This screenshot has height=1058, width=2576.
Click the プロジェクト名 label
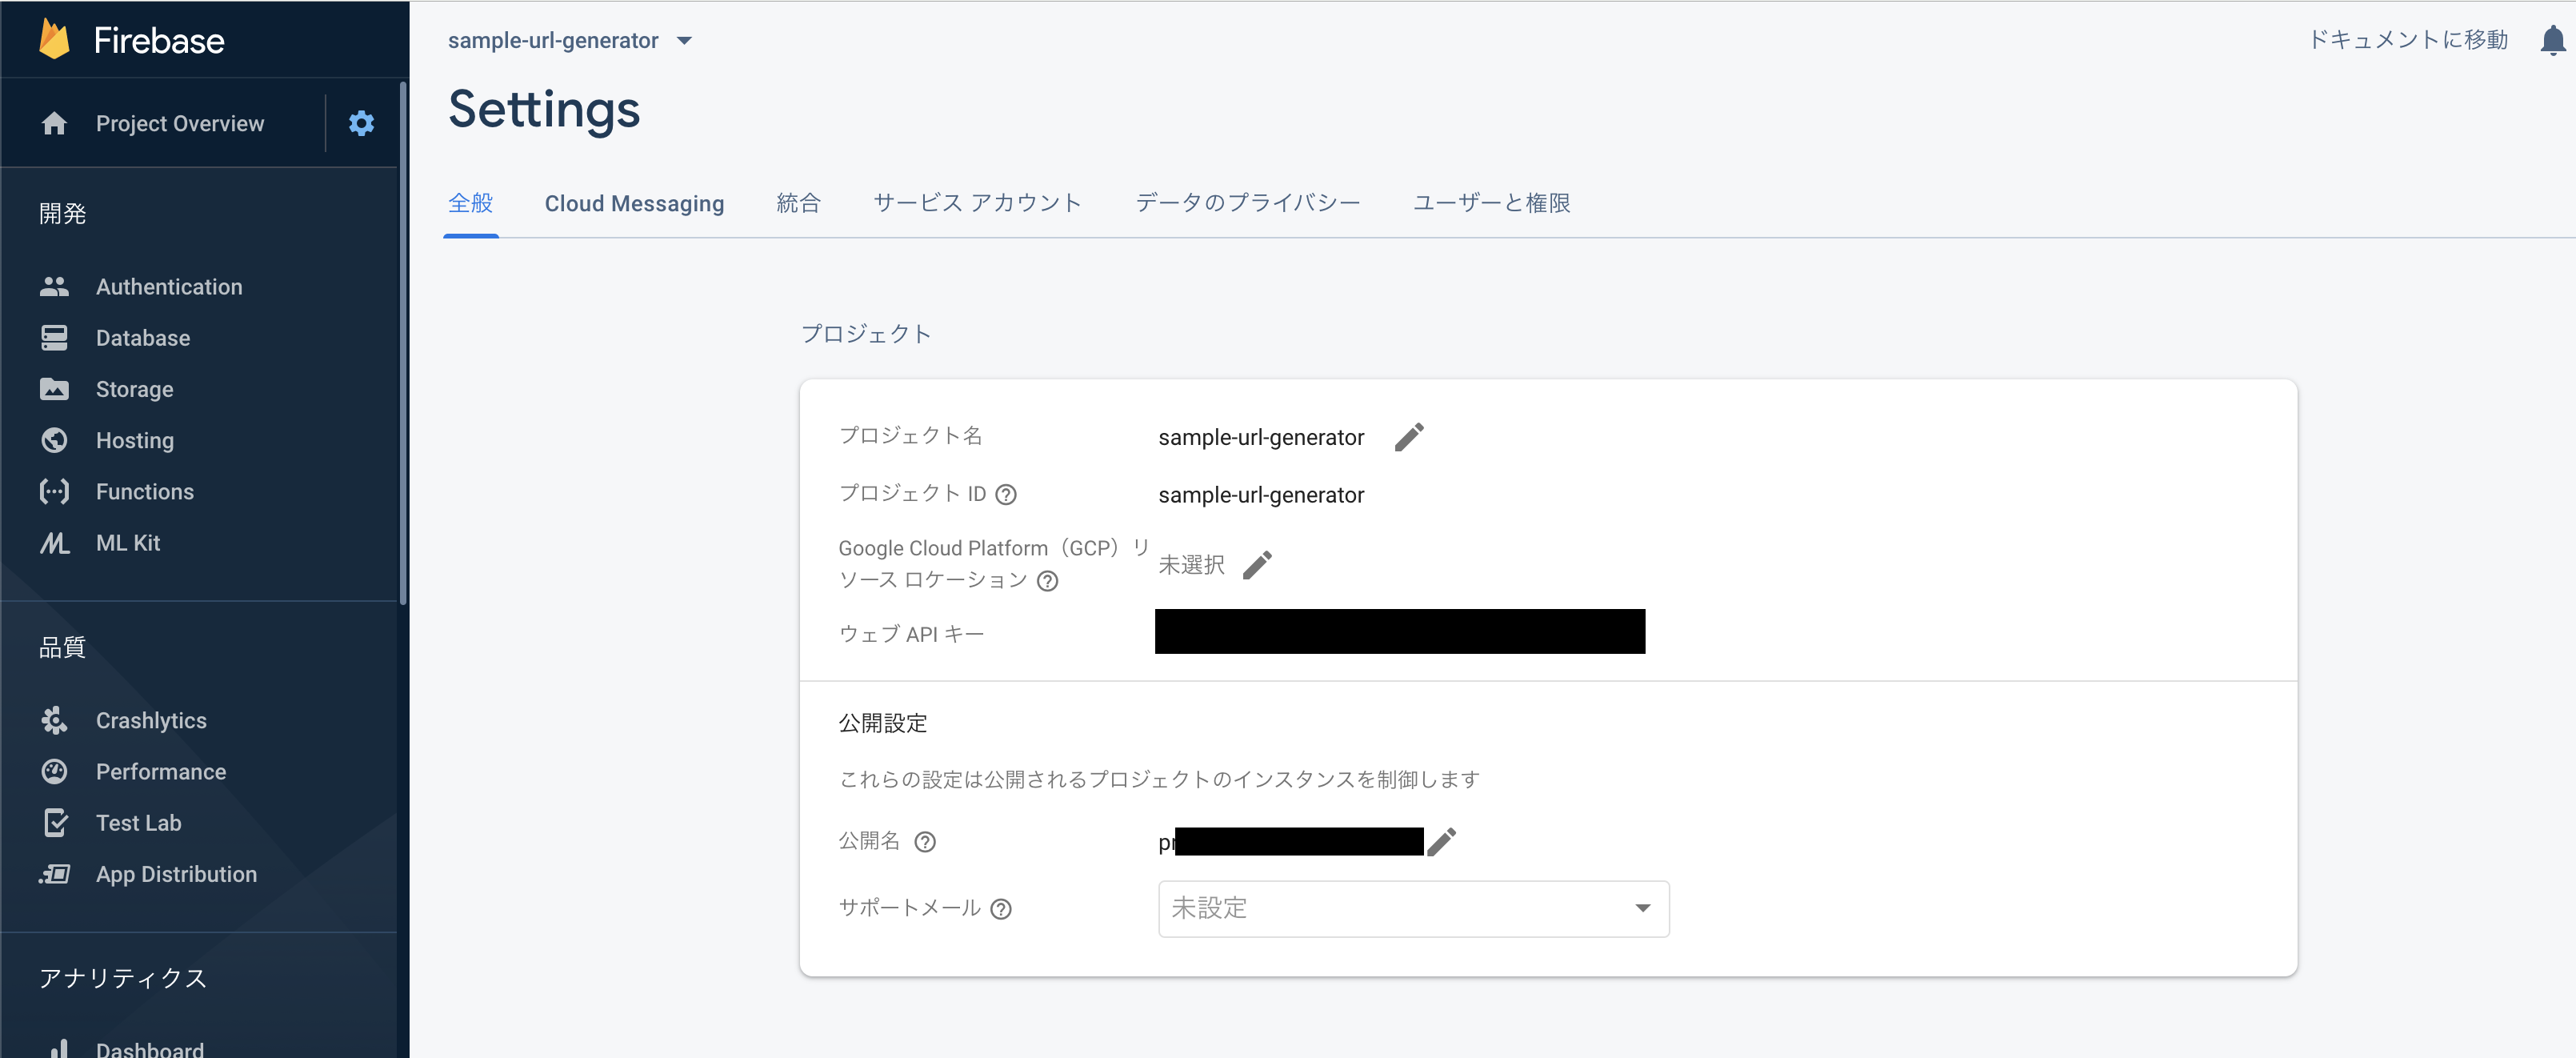click(910, 435)
